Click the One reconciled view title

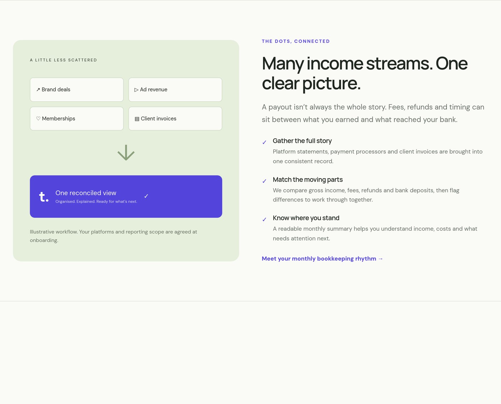(x=86, y=193)
